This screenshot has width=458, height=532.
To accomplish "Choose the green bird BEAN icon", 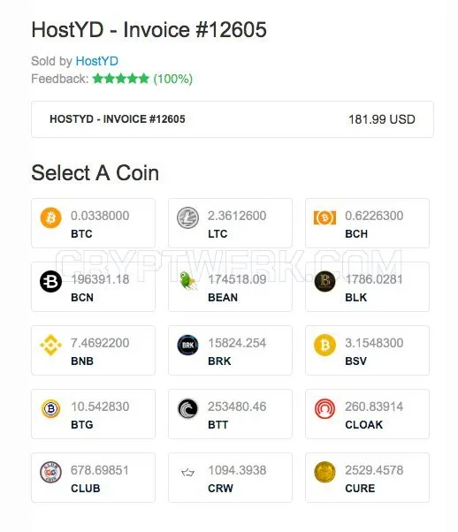I will 187,281.
